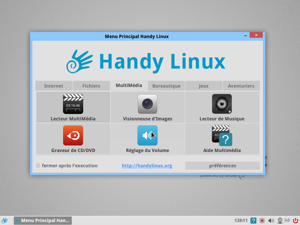Open the Aide Multimédia help icon
This screenshot has width=300, height=225.
click(222, 135)
